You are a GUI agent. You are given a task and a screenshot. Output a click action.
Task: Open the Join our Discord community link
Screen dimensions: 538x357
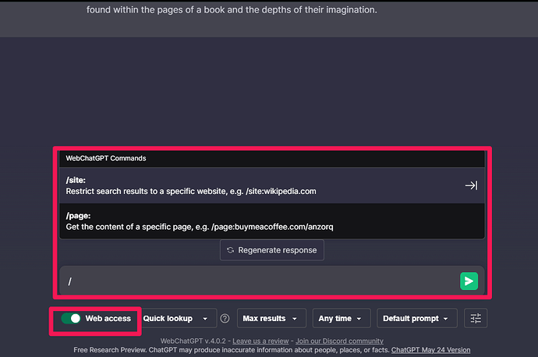tap(339, 341)
